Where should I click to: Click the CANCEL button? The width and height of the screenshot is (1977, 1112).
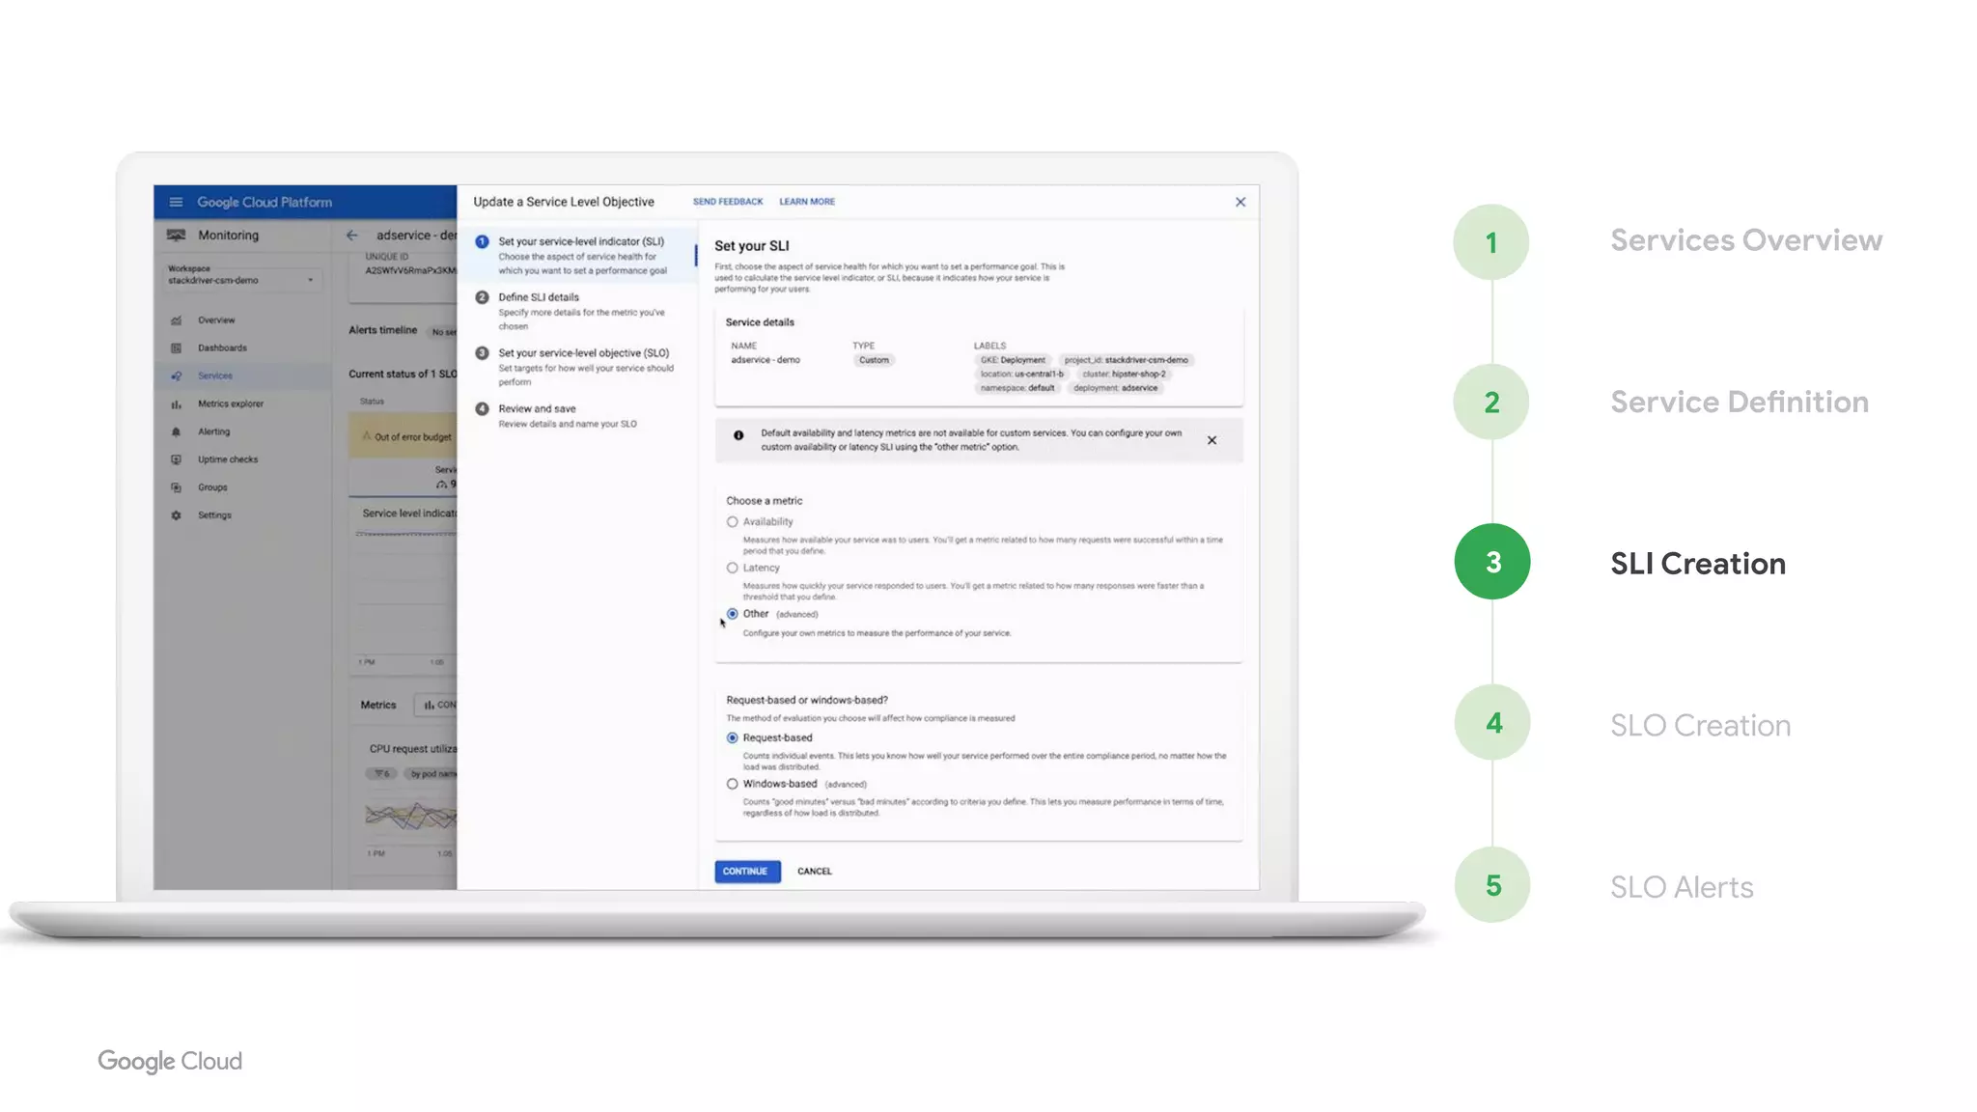[814, 871]
